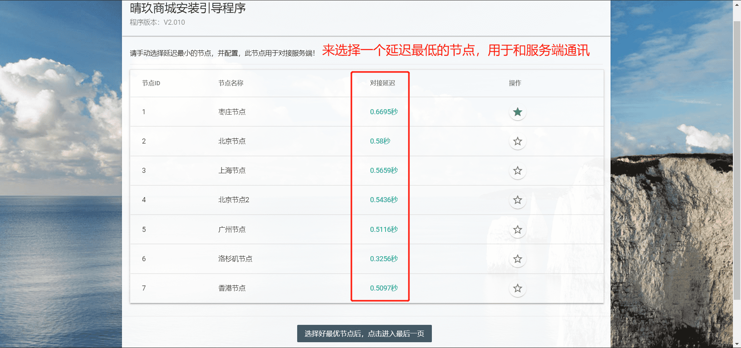This screenshot has width=741, height=348.
Task: Click the 0.3256秒 latency value
Action: pos(384,259)
